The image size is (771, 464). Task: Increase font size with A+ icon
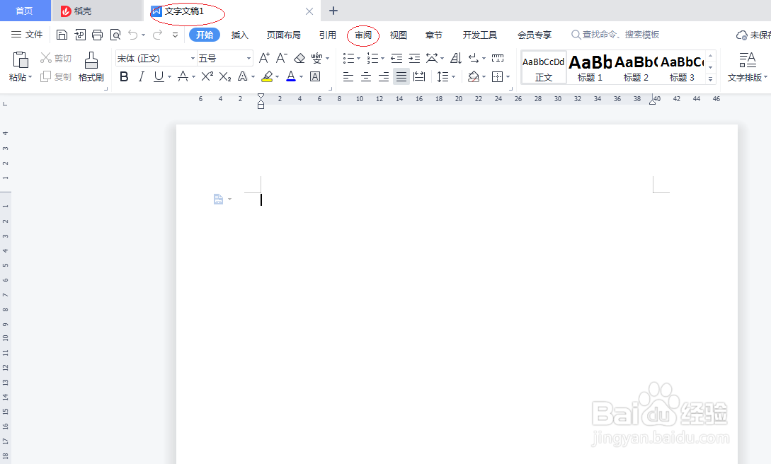pos(264,58)
